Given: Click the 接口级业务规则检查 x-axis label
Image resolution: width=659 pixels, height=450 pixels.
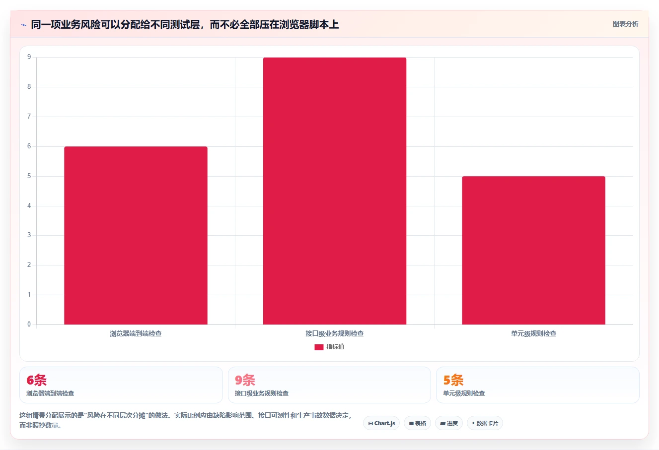Looking at the screenshot, I should pyautogui.click(x=335, y=333).
